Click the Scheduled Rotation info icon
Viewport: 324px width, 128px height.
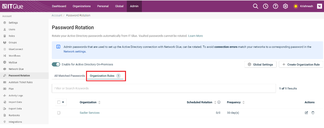[219, 102]
